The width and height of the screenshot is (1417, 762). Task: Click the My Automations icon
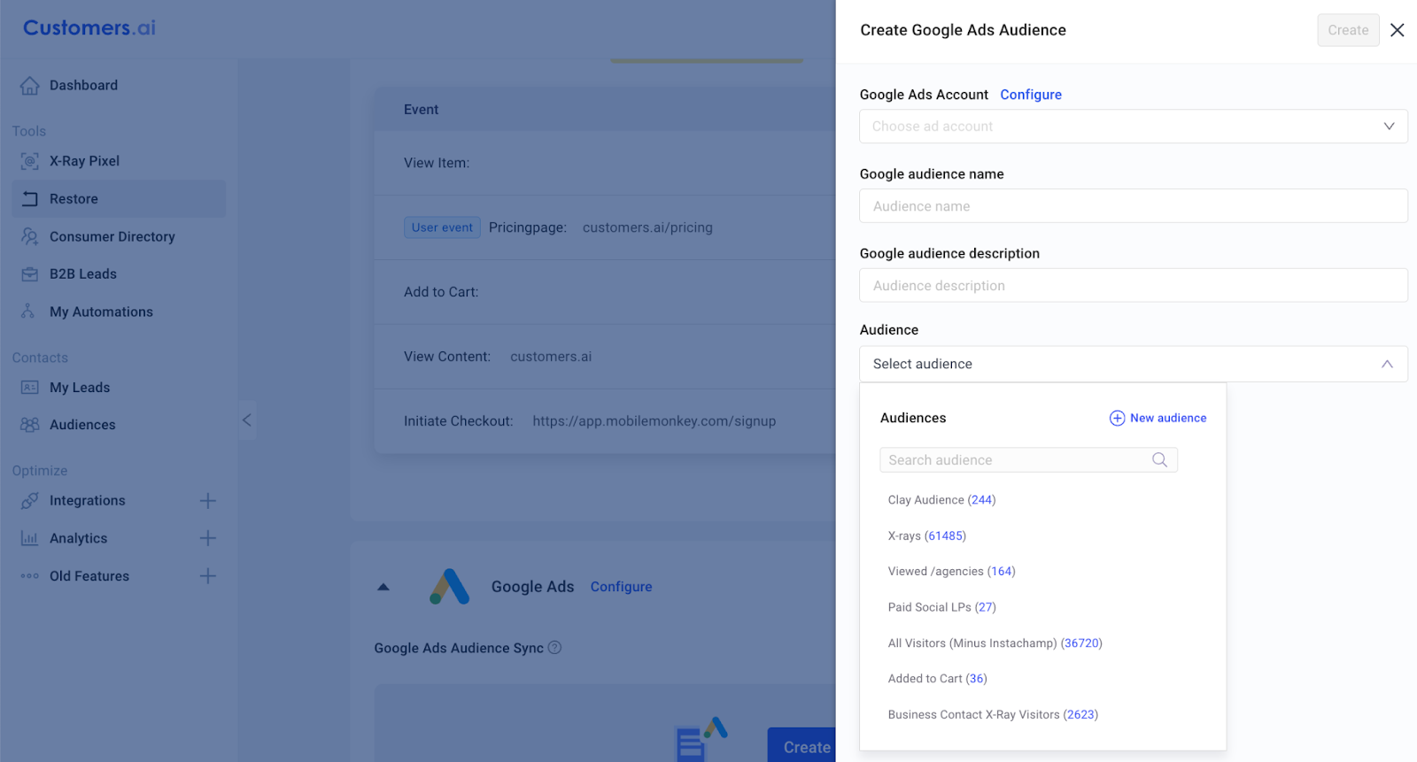pyautogui.click(x=28, y=312)
